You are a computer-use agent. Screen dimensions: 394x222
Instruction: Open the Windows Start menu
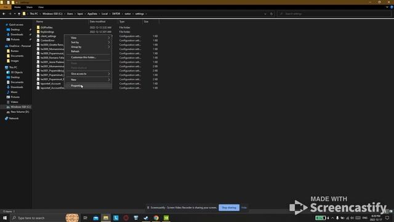coord(5,218)
